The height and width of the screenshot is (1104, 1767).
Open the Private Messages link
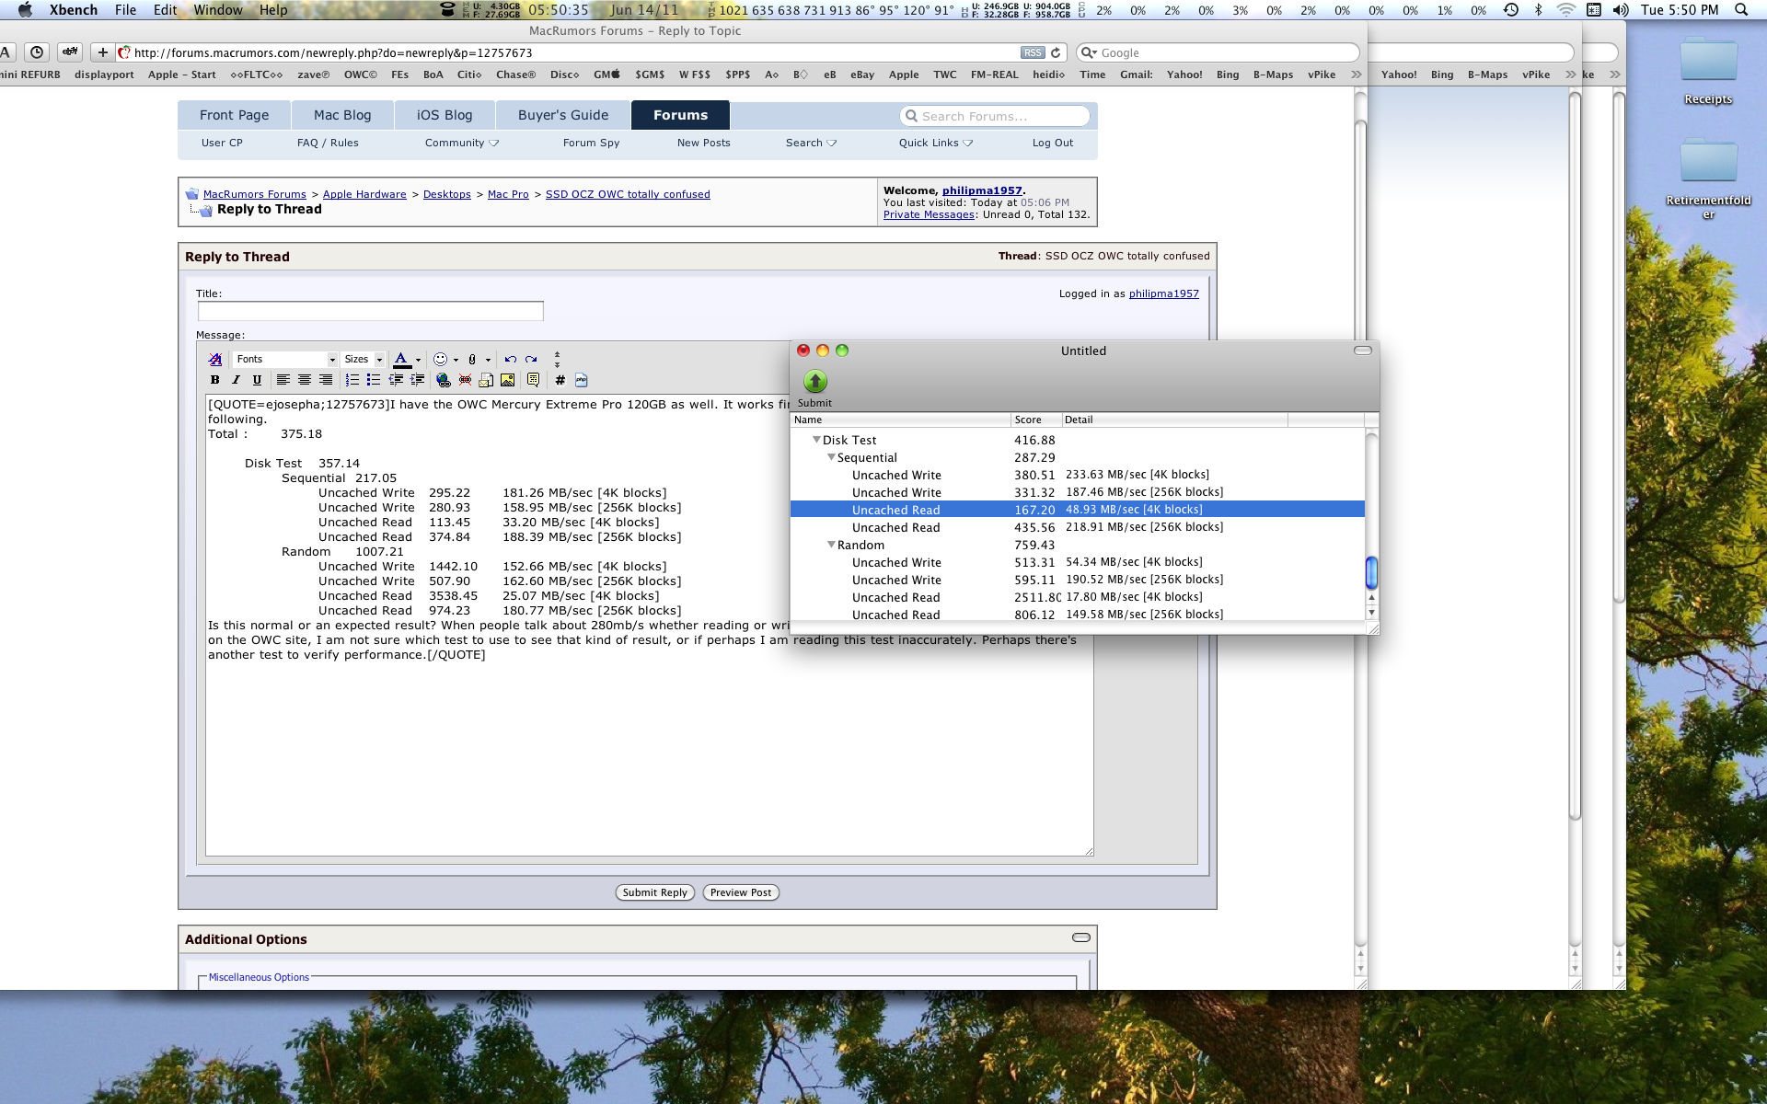click(929, 214)
